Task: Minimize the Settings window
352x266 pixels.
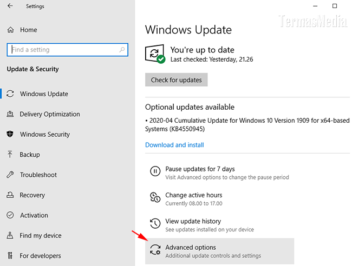Action: click(x=315, y=6)
